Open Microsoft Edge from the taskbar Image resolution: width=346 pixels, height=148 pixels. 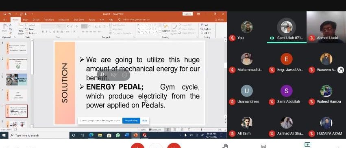pyautogui.click(x=91, y=135)
